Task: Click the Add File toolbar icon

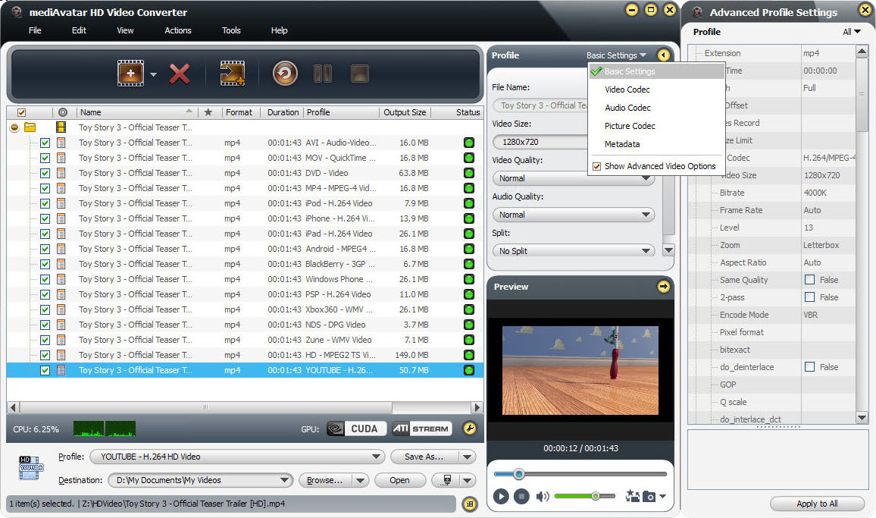Action: 130,74
